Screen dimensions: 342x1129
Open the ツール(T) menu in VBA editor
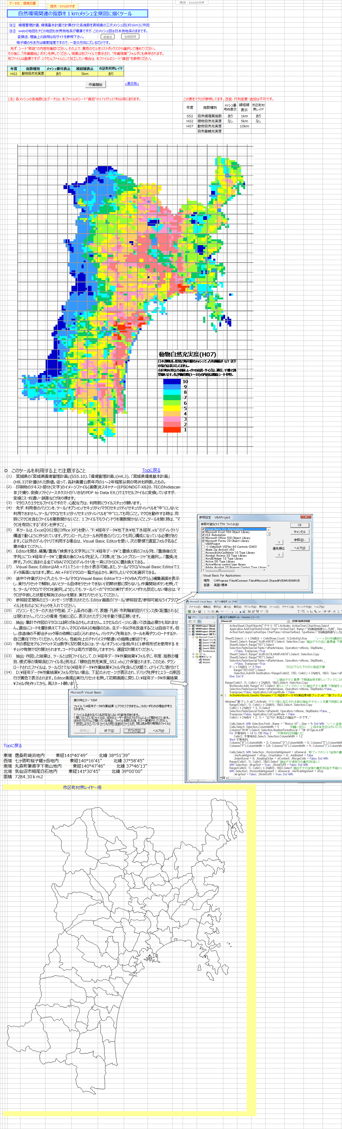274,607
